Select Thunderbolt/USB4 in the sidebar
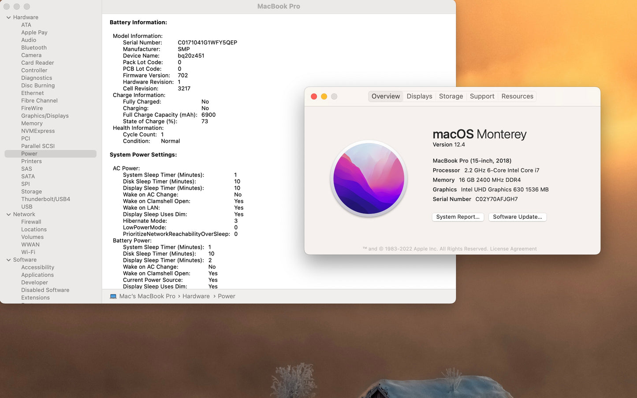 [x=46, y=199]
